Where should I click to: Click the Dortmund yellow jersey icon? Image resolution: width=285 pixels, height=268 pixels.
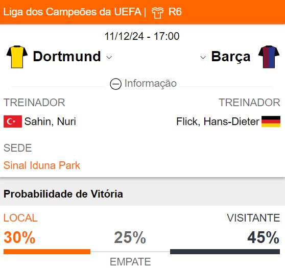point(17,57)
